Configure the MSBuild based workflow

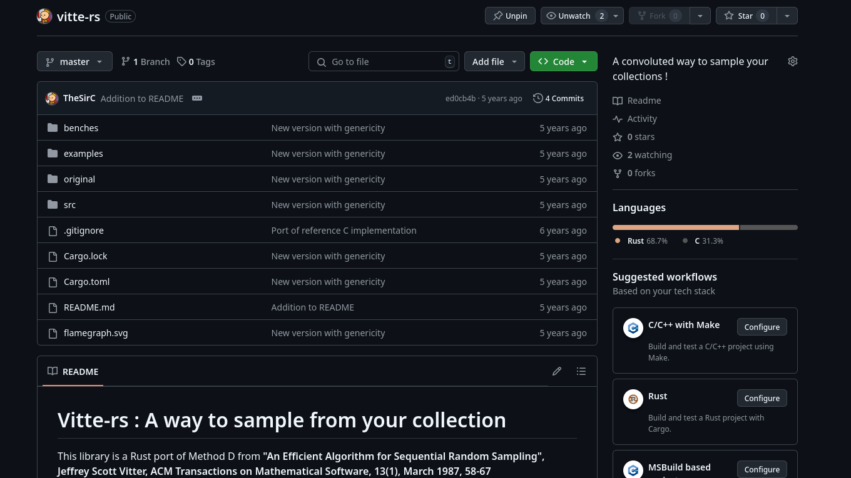tap(762, 469)
